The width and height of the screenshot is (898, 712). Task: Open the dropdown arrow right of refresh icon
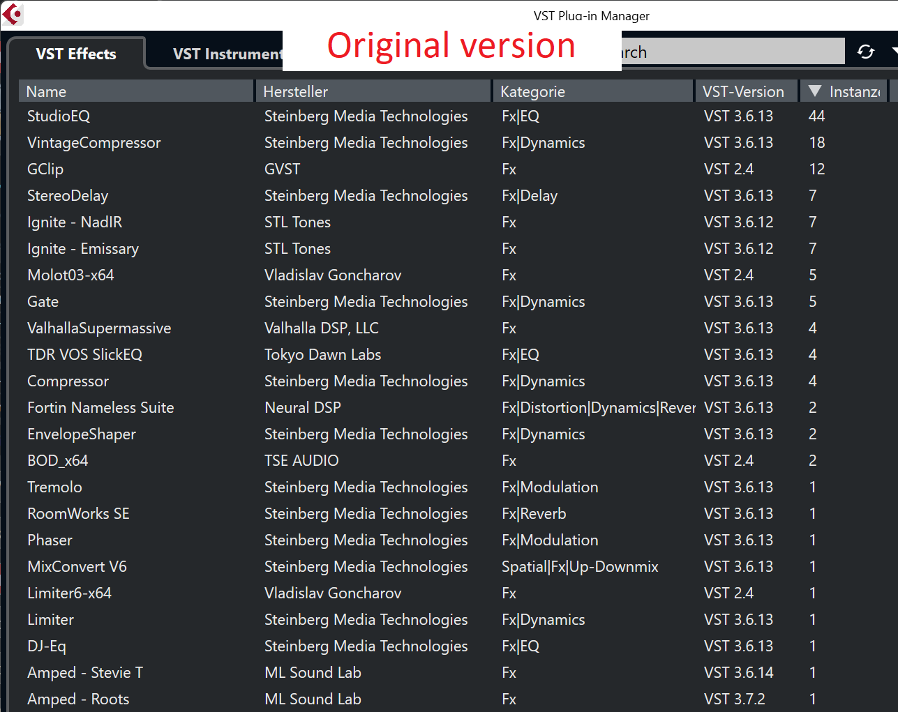click(894, 52)
